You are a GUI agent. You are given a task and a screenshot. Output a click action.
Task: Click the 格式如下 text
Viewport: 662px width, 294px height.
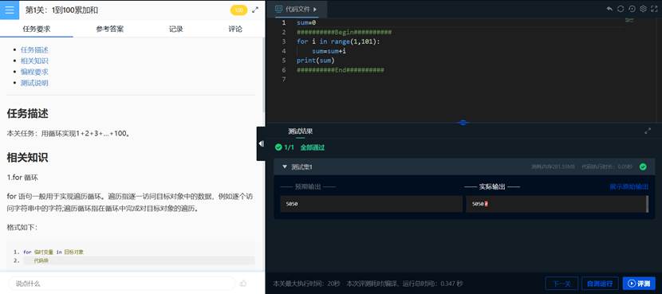(x=22, y=227)
